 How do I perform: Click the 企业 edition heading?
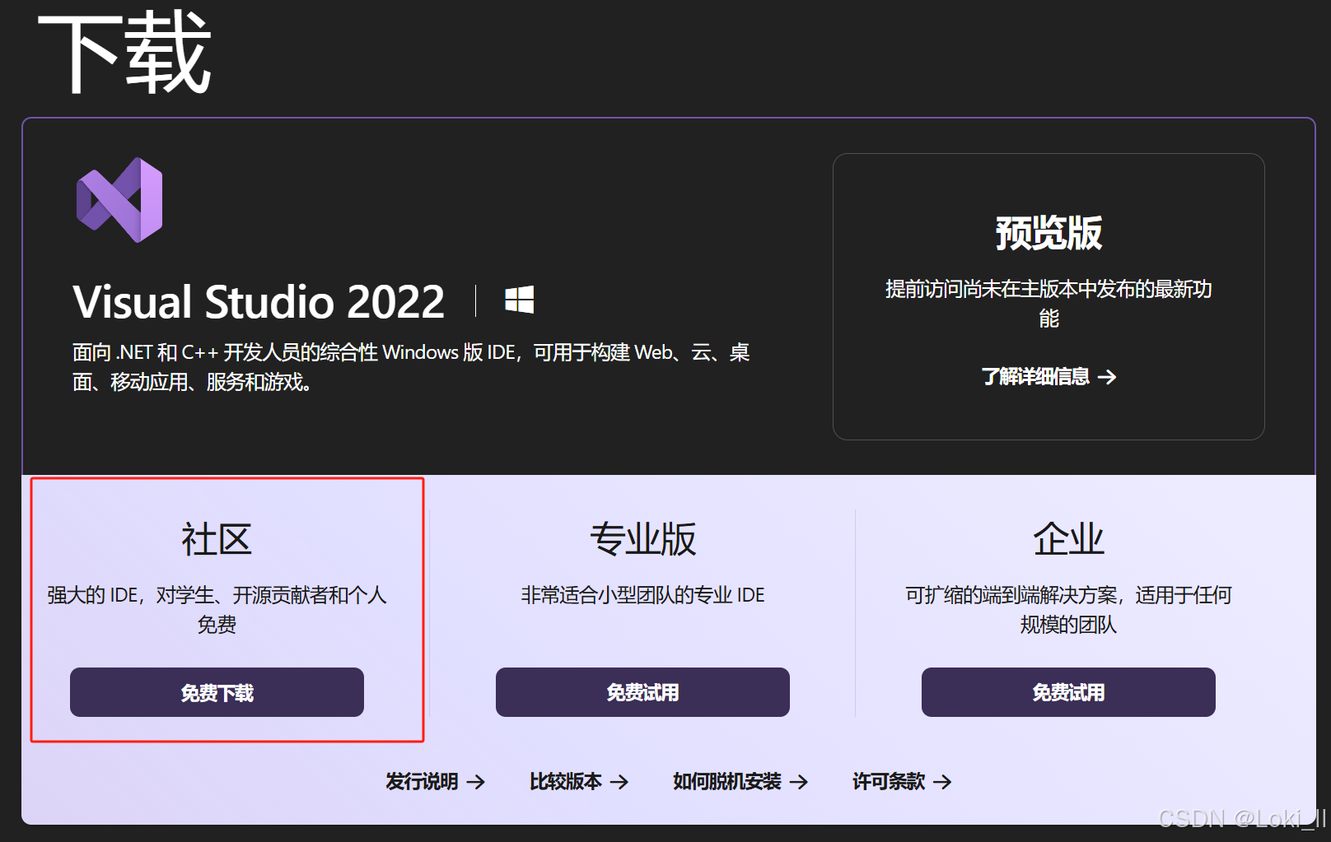[x=1068, y=539]
